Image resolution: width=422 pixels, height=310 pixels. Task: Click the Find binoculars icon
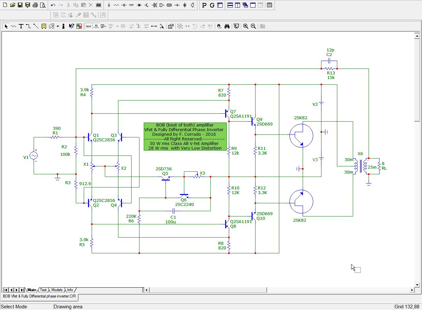pyautogui.click(x=227, y=26)
